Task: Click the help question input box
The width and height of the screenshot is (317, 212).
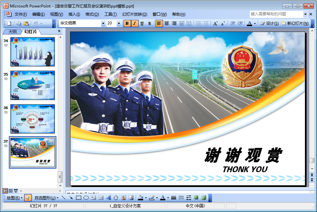Action: [x=277, y=14]
